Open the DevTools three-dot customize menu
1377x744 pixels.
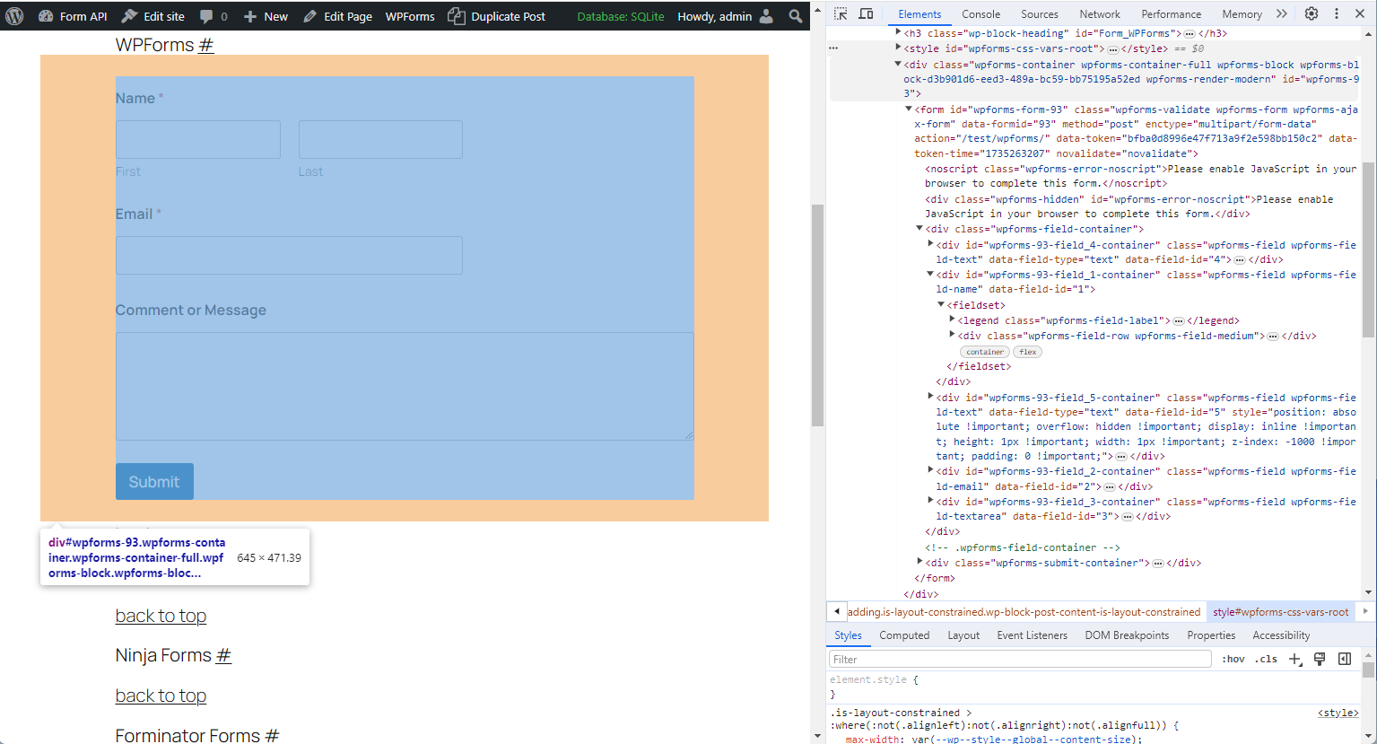click(1336, 14)
